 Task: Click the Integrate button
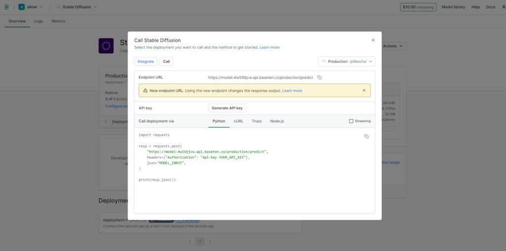(x=146, y=61)
